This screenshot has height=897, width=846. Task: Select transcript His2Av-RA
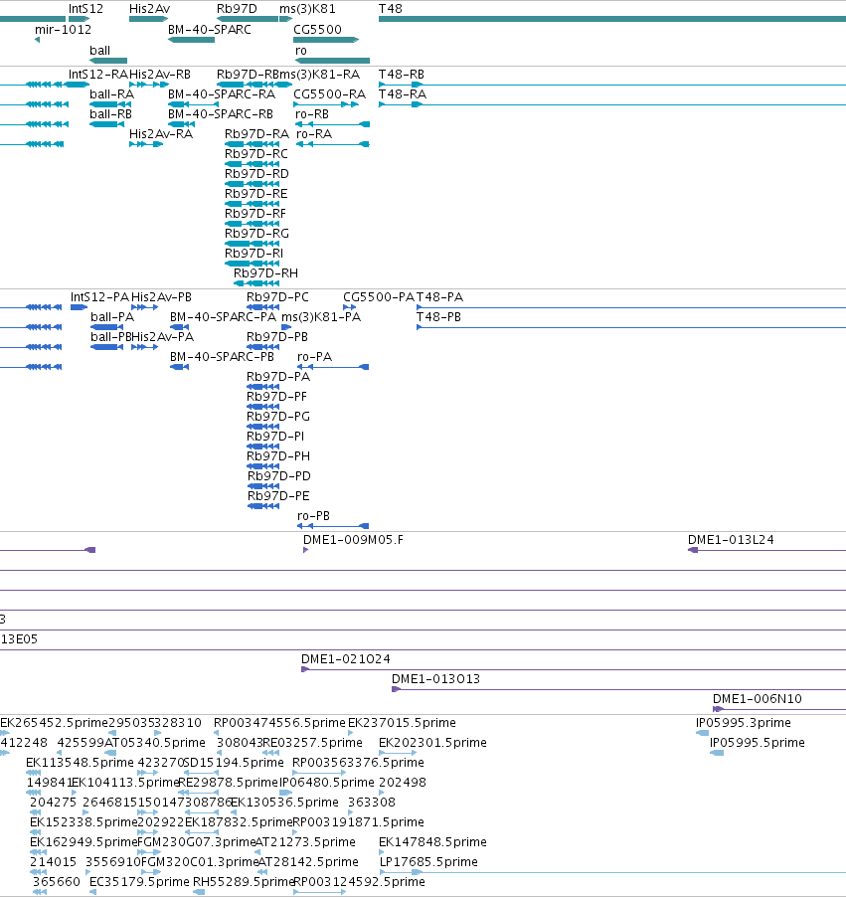click(x=161, y=134)
